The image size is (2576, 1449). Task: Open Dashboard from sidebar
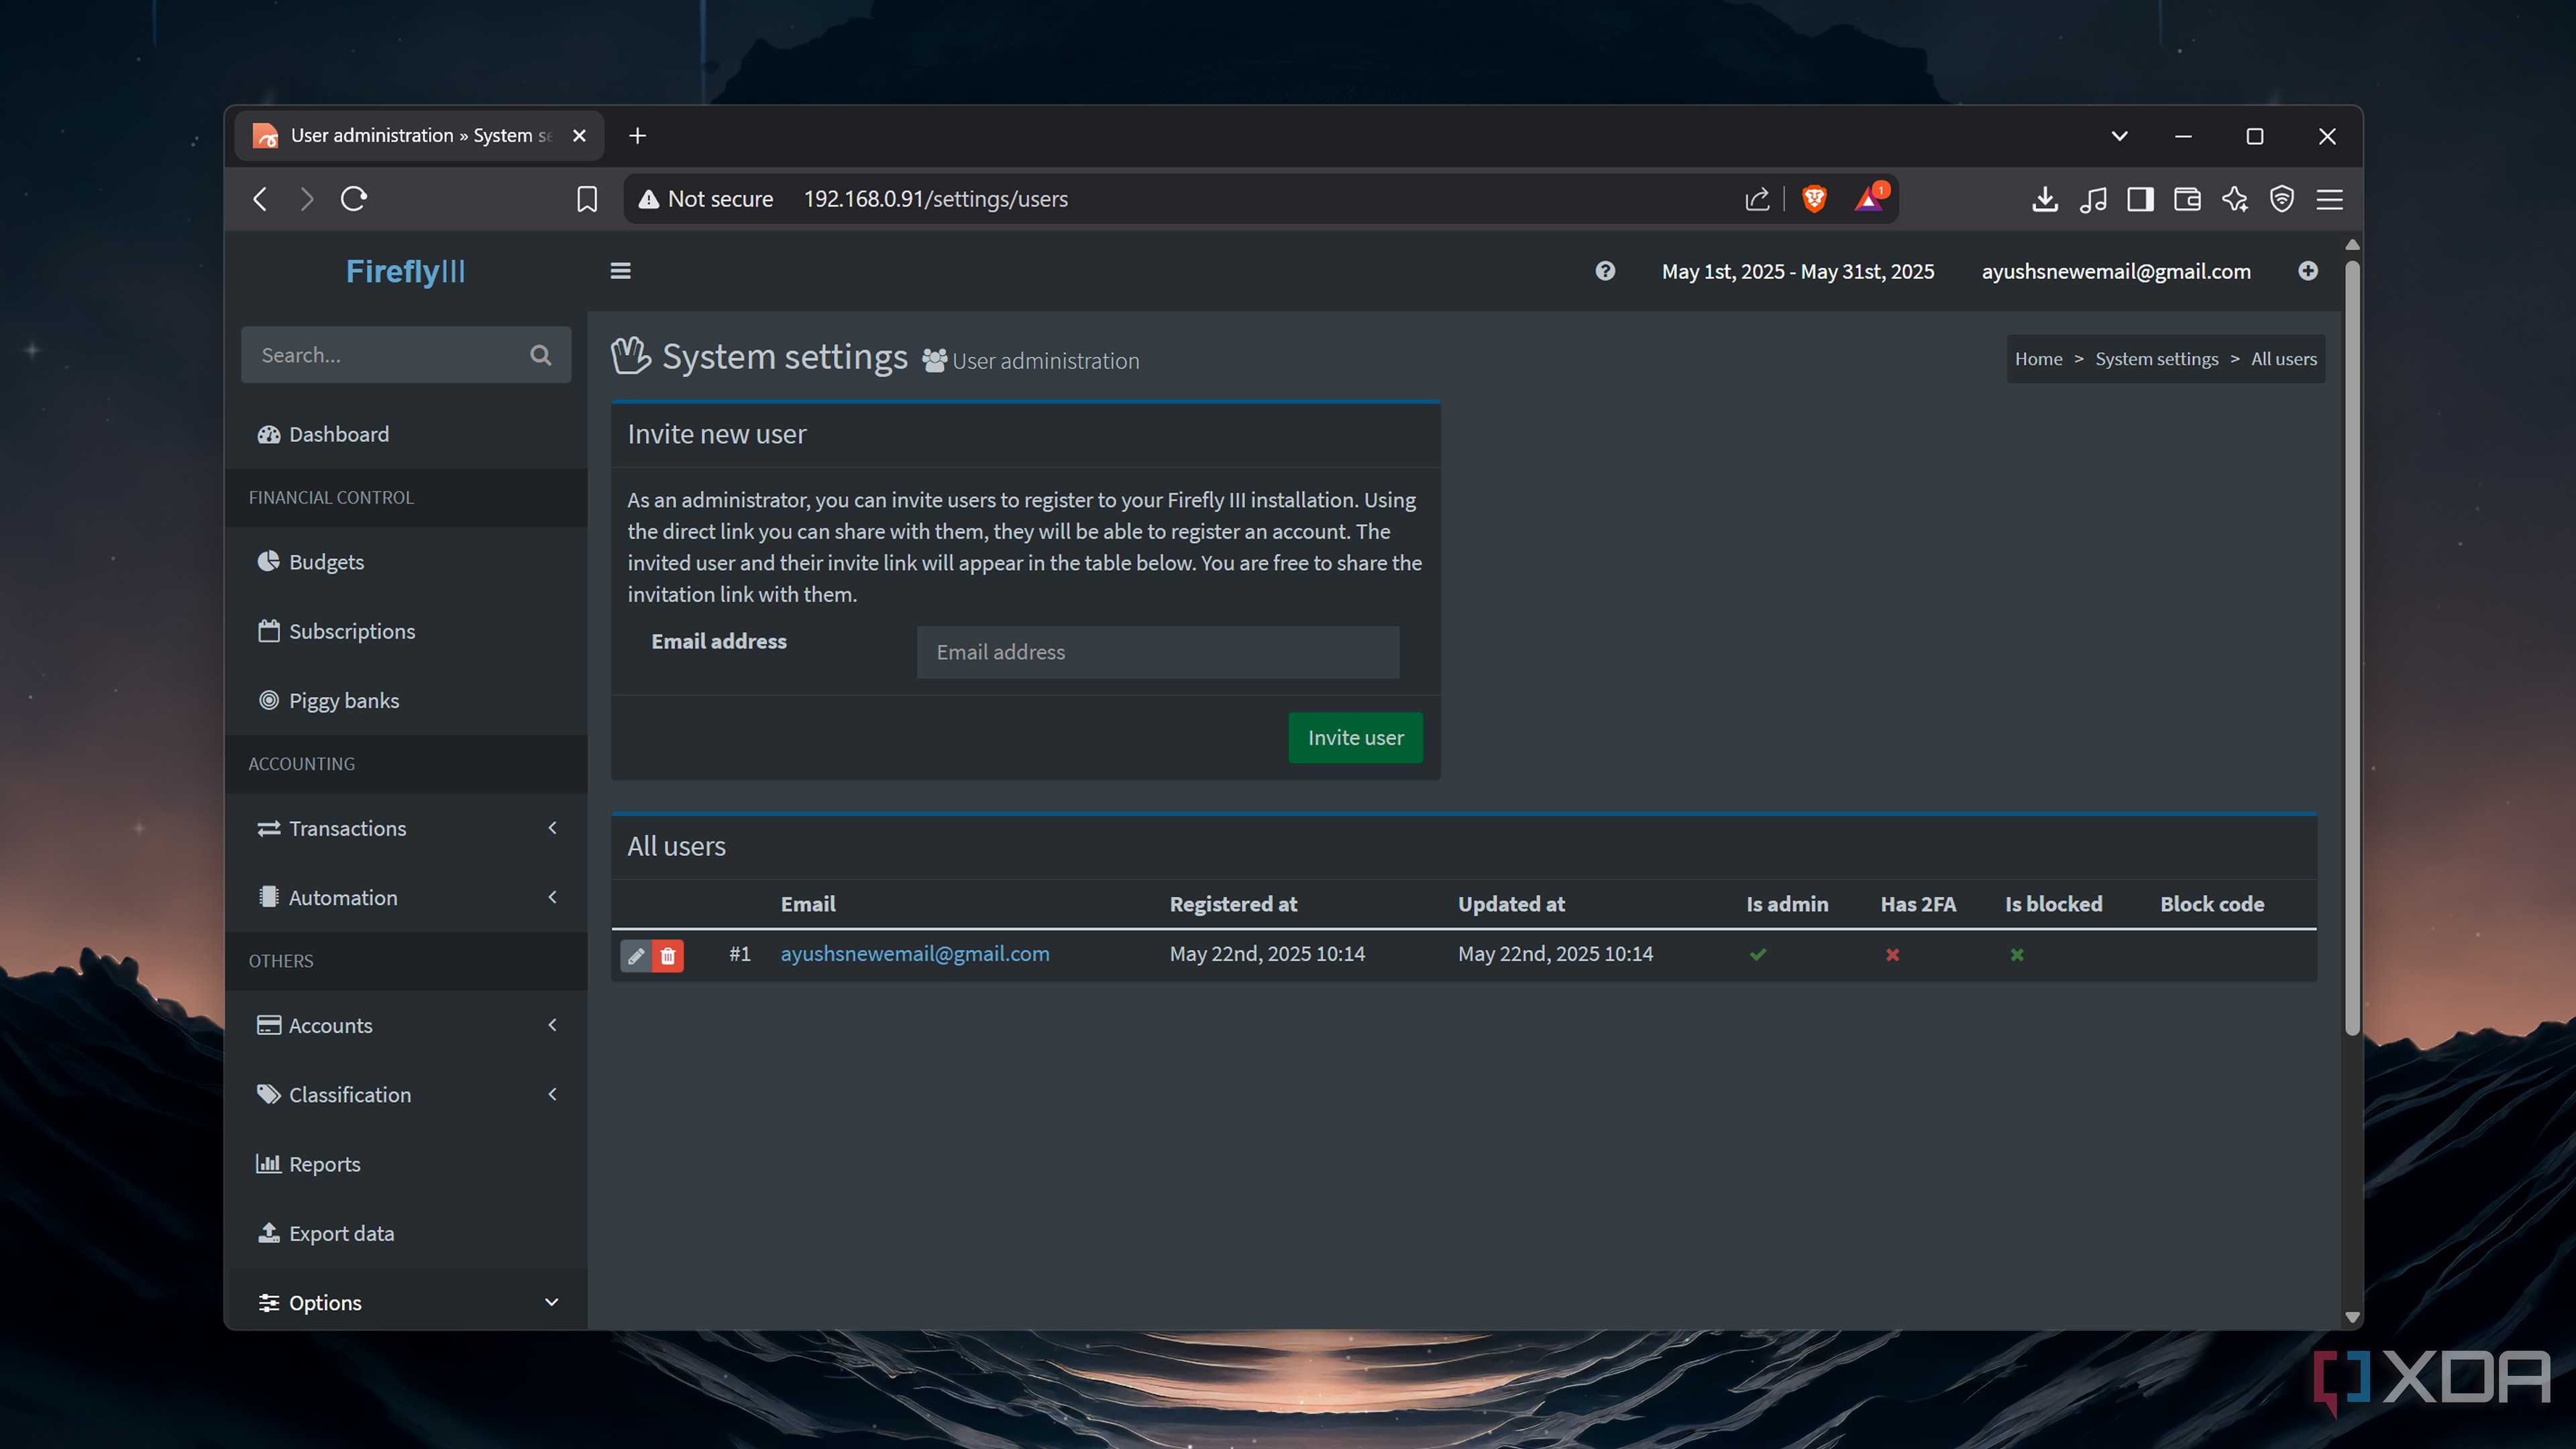click(406, 435)
